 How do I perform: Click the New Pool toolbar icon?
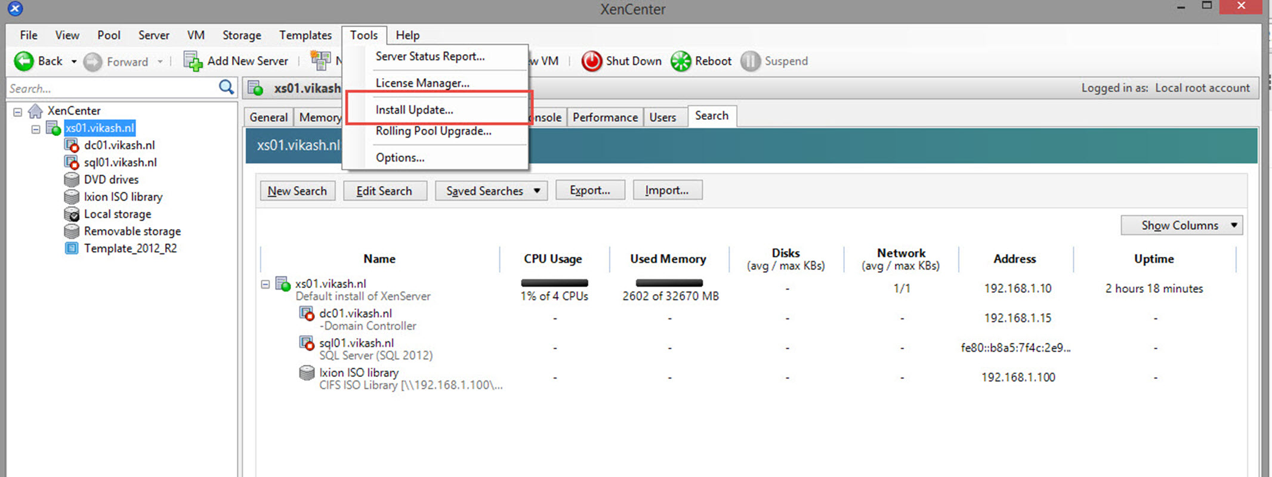(320, 61)
